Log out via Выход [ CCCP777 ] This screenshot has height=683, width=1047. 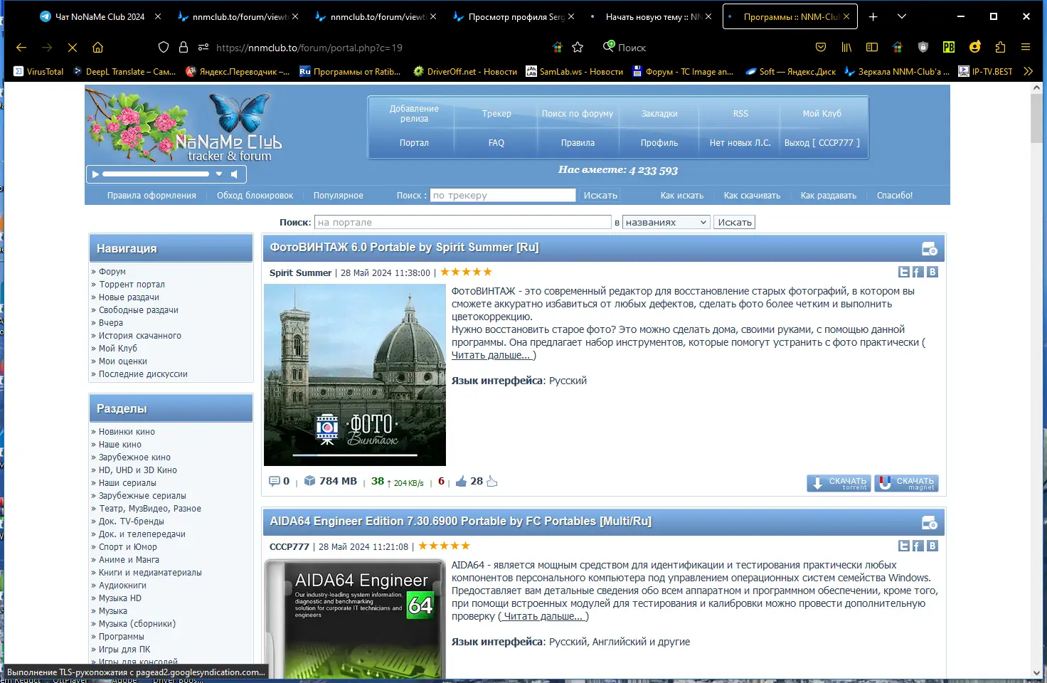coord(822,143)
